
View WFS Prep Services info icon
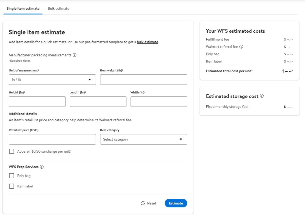pos(42,167)
